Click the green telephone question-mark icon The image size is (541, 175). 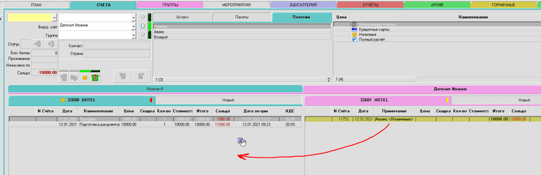coord(95,77)
